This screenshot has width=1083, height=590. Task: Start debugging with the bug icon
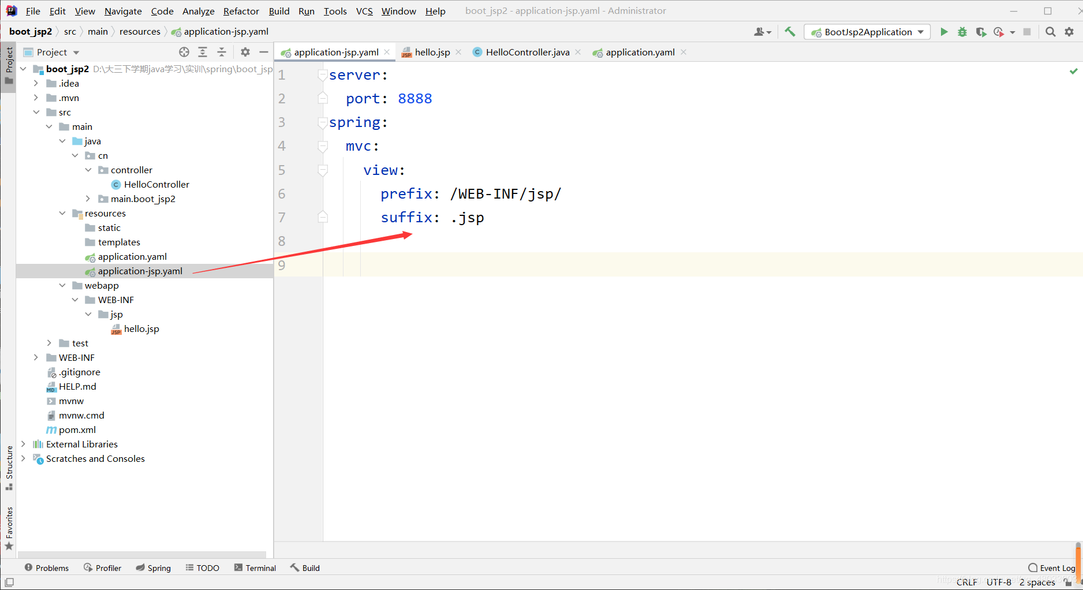click(962, 32)
